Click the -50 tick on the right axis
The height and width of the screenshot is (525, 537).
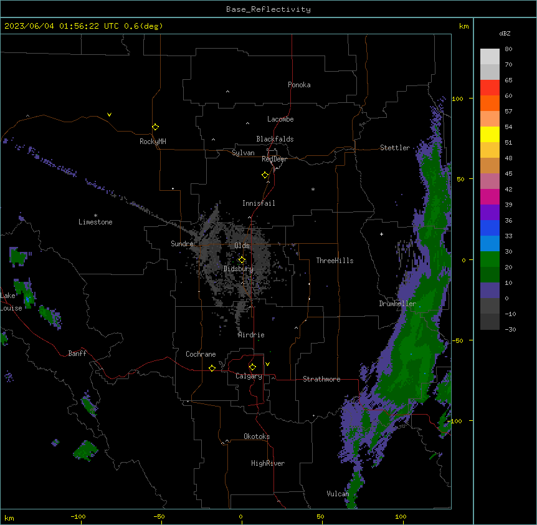click(457, 340)
